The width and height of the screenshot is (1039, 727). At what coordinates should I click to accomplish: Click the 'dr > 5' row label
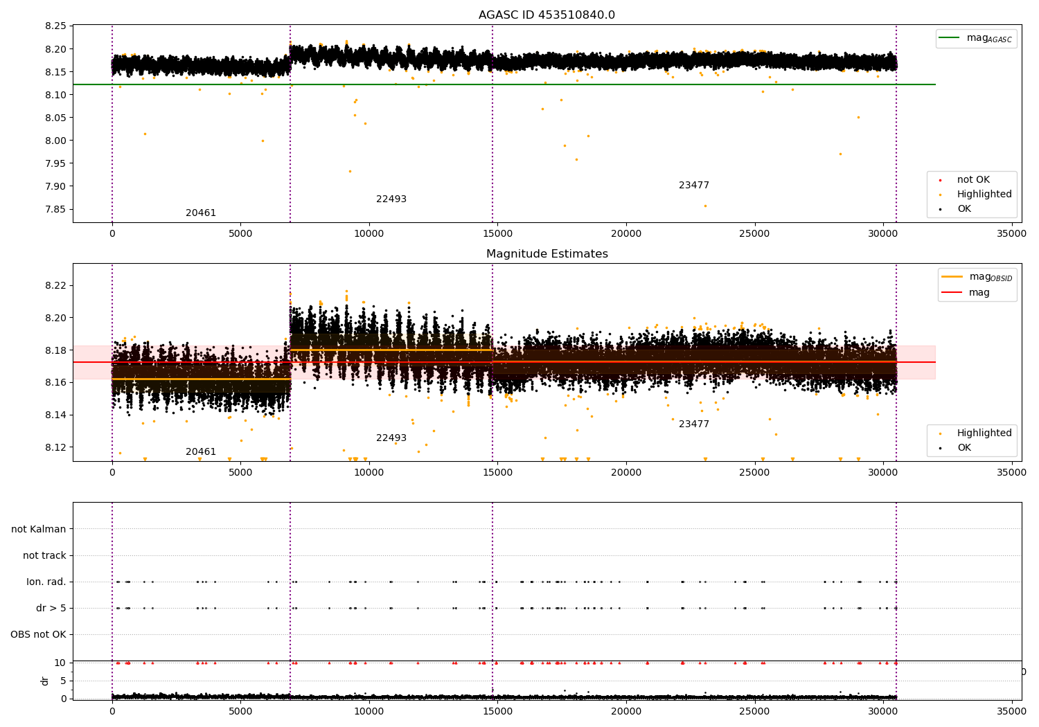(51, 608)
